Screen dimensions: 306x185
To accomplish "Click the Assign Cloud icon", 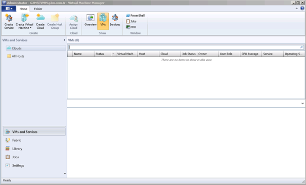I will point(73,21).
